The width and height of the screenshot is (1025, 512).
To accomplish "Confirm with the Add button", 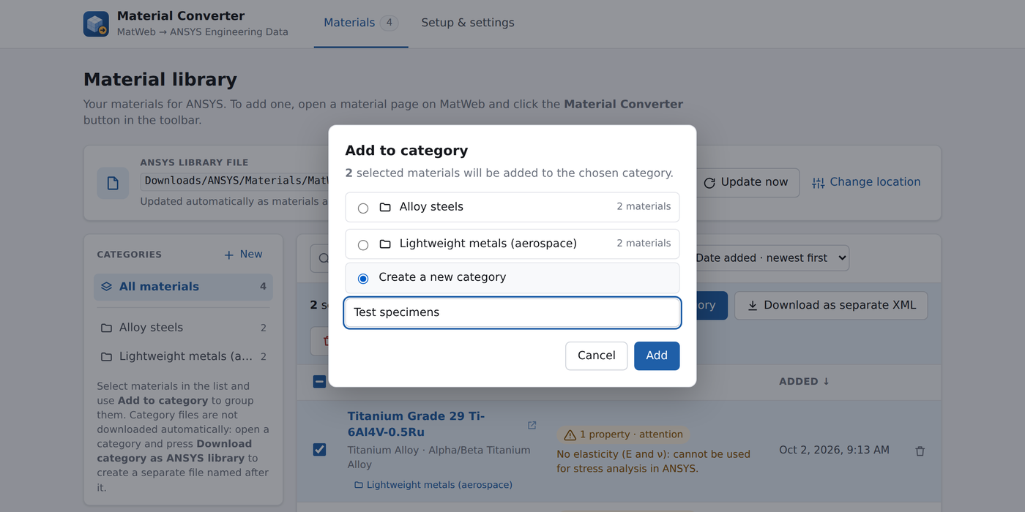I will pos(657,355).
